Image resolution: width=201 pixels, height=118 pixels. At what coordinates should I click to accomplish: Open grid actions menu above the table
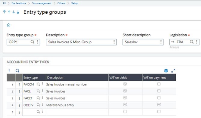(x=9, y=70)
